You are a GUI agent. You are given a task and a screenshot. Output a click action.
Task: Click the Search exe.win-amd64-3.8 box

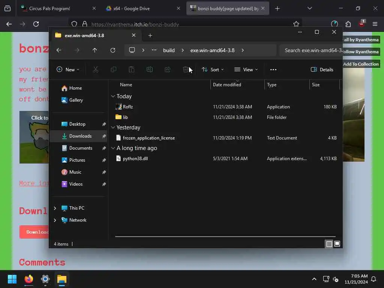[x=311, y=50]
